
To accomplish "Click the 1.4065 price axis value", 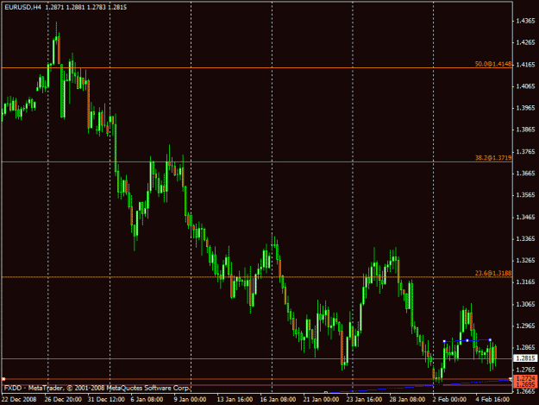I will (525, 86).
